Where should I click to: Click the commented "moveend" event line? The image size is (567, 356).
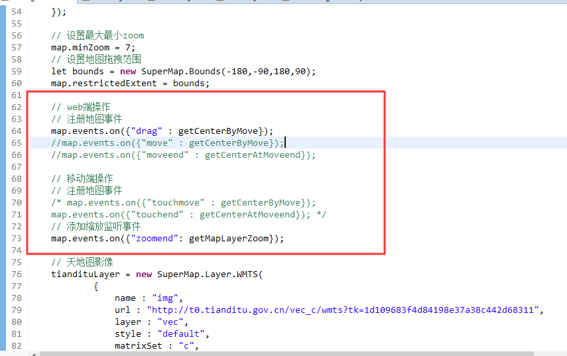point(184,155)
